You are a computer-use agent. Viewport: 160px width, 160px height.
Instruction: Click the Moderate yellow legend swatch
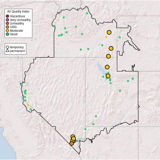(x=7, y=30)
